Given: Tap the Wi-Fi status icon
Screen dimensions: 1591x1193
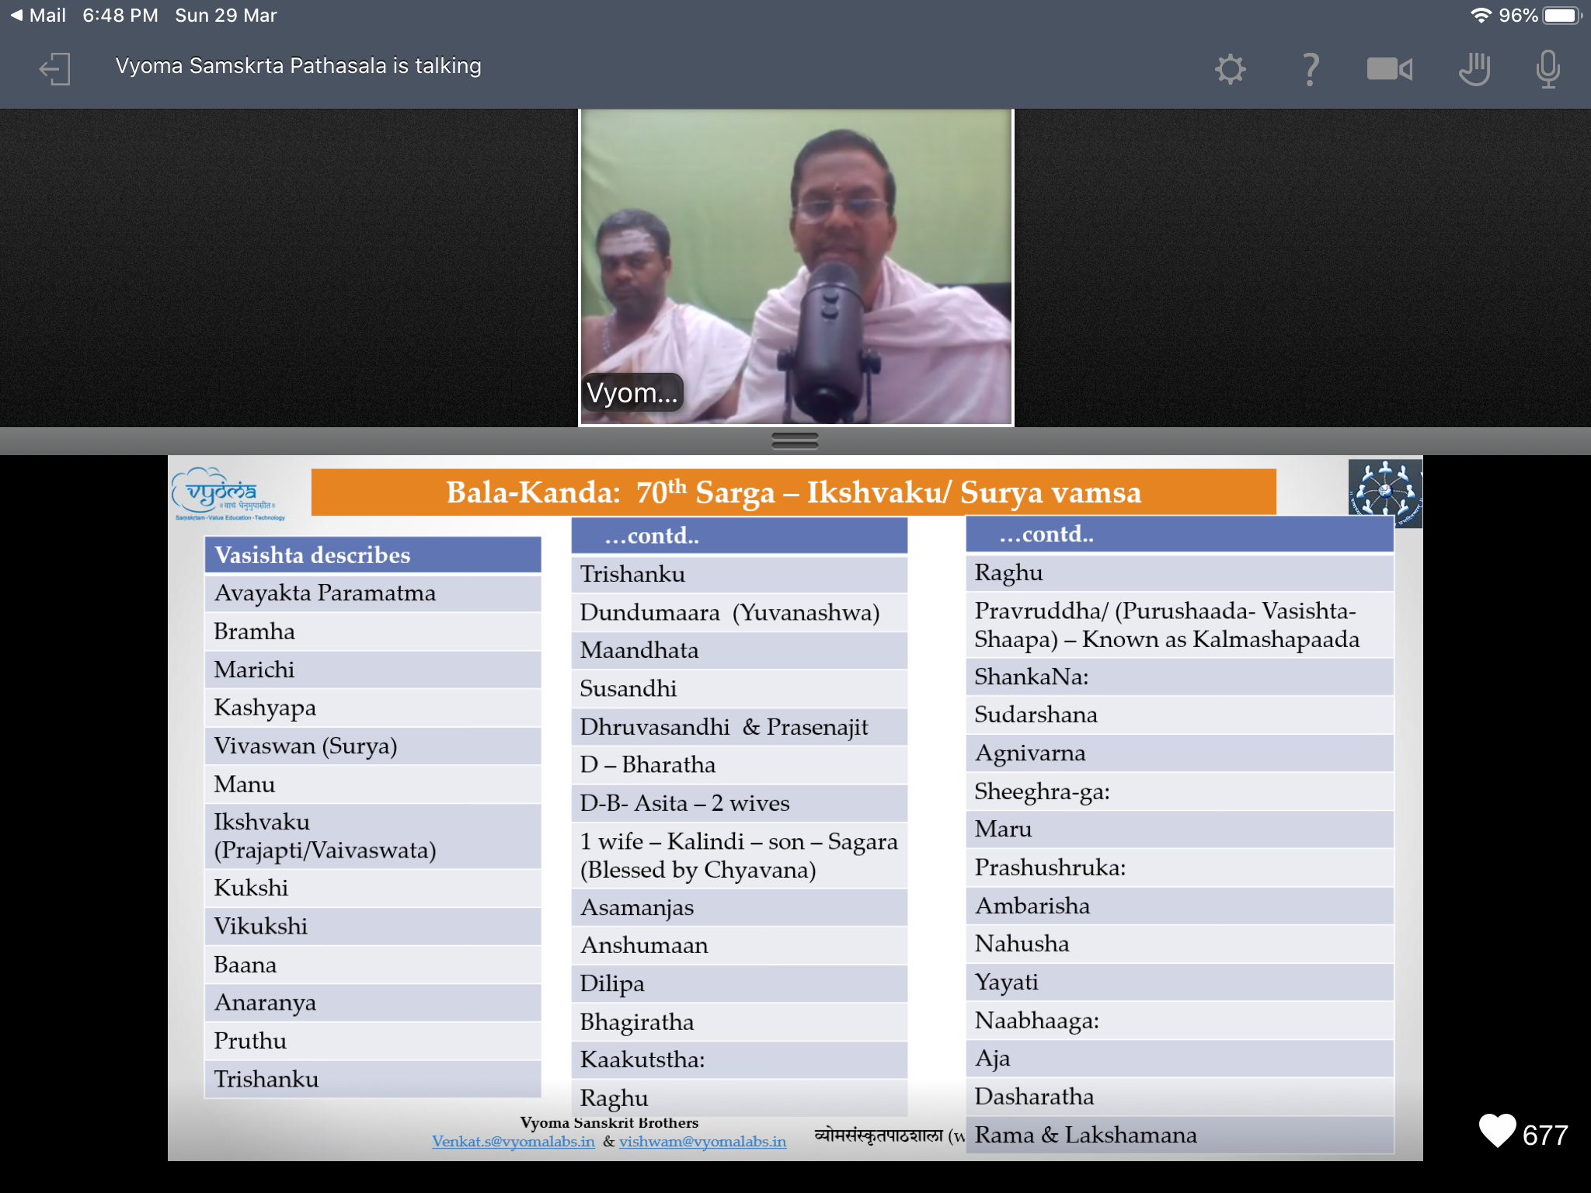Looking at the screenshot, I should point(1481,16).
